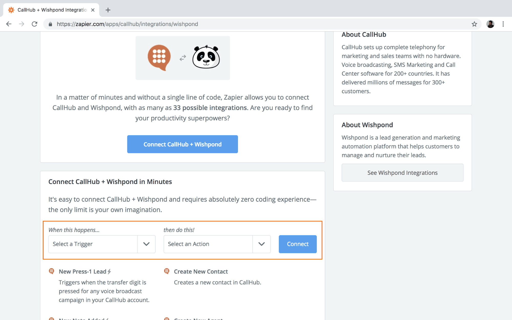This screenshot has height=320, width=512.
Task: View the site info lock icon
Action: [x=50, y=24]
